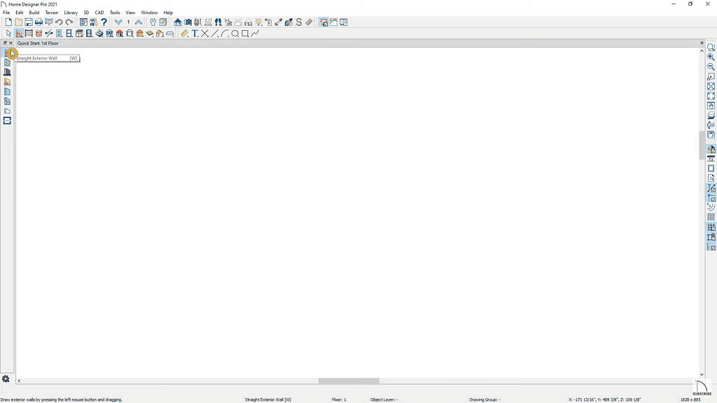Close the Quick Start 1st Floor view
Viewport: 717px width, 403px height.
coord(702,43)
